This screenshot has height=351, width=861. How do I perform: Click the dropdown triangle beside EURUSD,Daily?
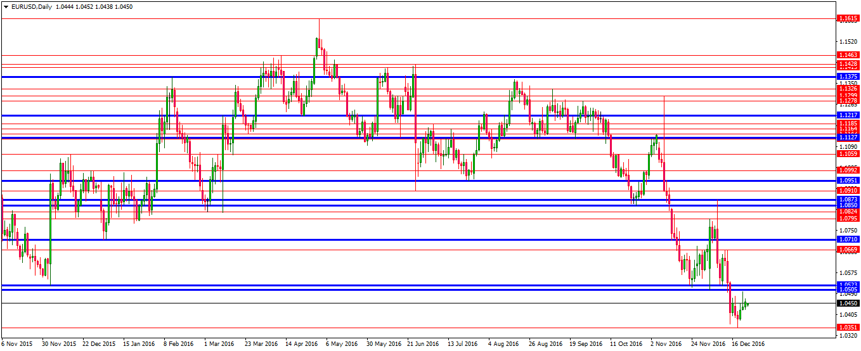(x=6, y=7)
